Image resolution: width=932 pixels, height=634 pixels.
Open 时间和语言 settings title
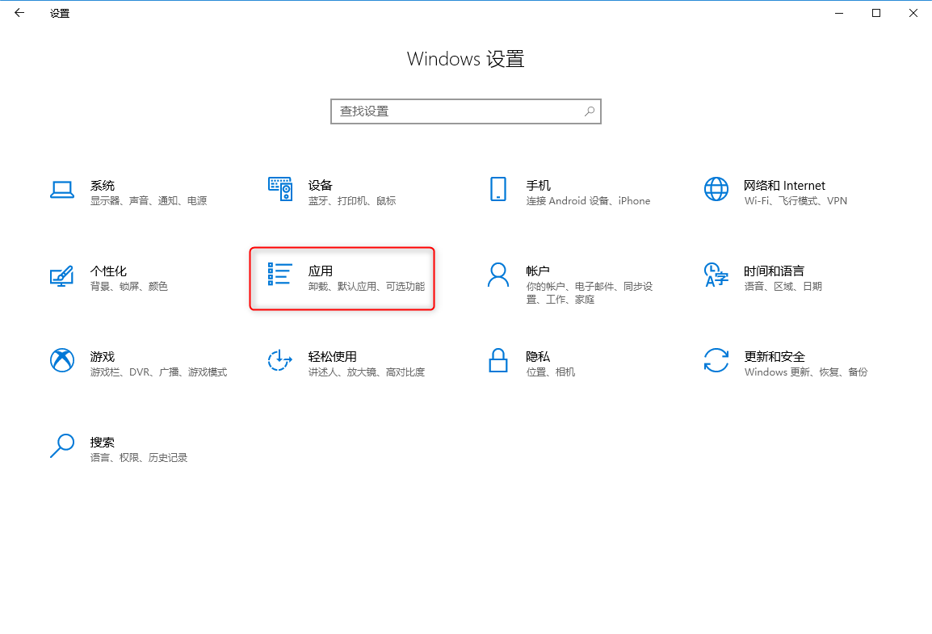click(x=774, y=271)
